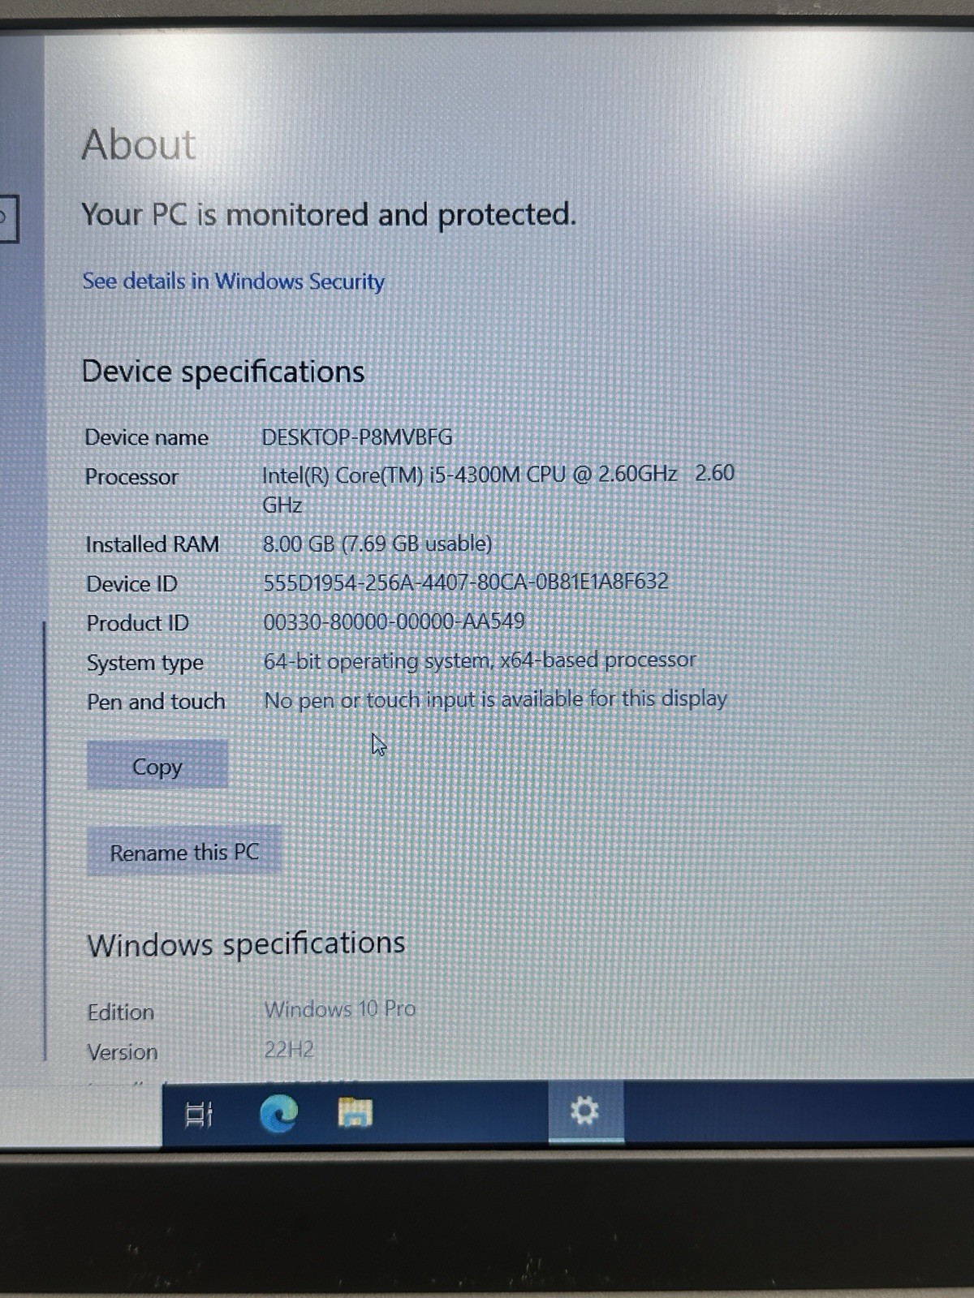Image resolution: width=974 pixels, height=1298 pixels.
Task: Launch Microsoft Edge from the taskbar
Action: [278, 1113]
